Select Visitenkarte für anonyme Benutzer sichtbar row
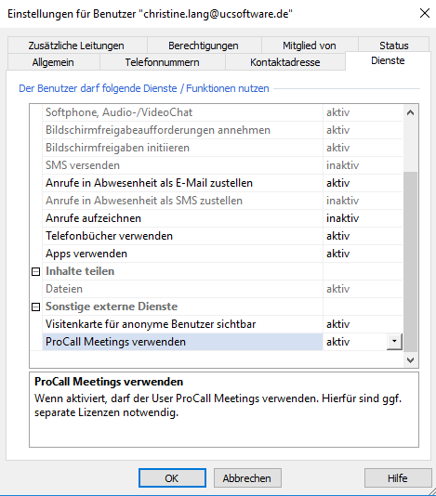Image resolution: width=436 pixels, height=496 pixels. pyautogui.click(x=222, y=324)
